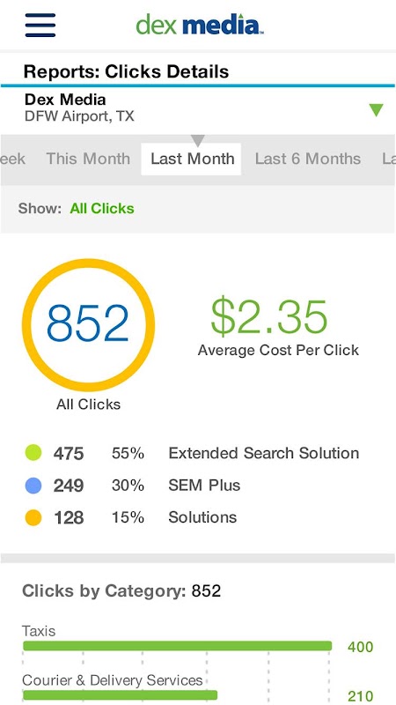The width and height of the screenshot is (396, 705).
Task: Open SEM Plus click details
Action: (204, 486)
